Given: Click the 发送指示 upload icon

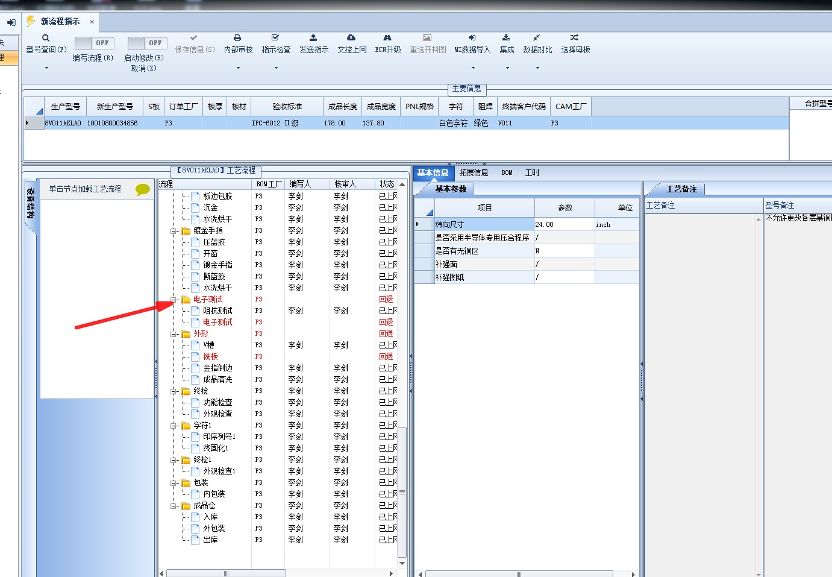Looking at the screenshot, I should coord(313,38).
